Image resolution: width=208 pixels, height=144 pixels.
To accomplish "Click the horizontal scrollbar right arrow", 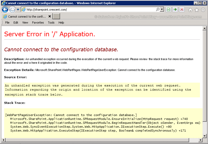I will (x=200, y=140).
